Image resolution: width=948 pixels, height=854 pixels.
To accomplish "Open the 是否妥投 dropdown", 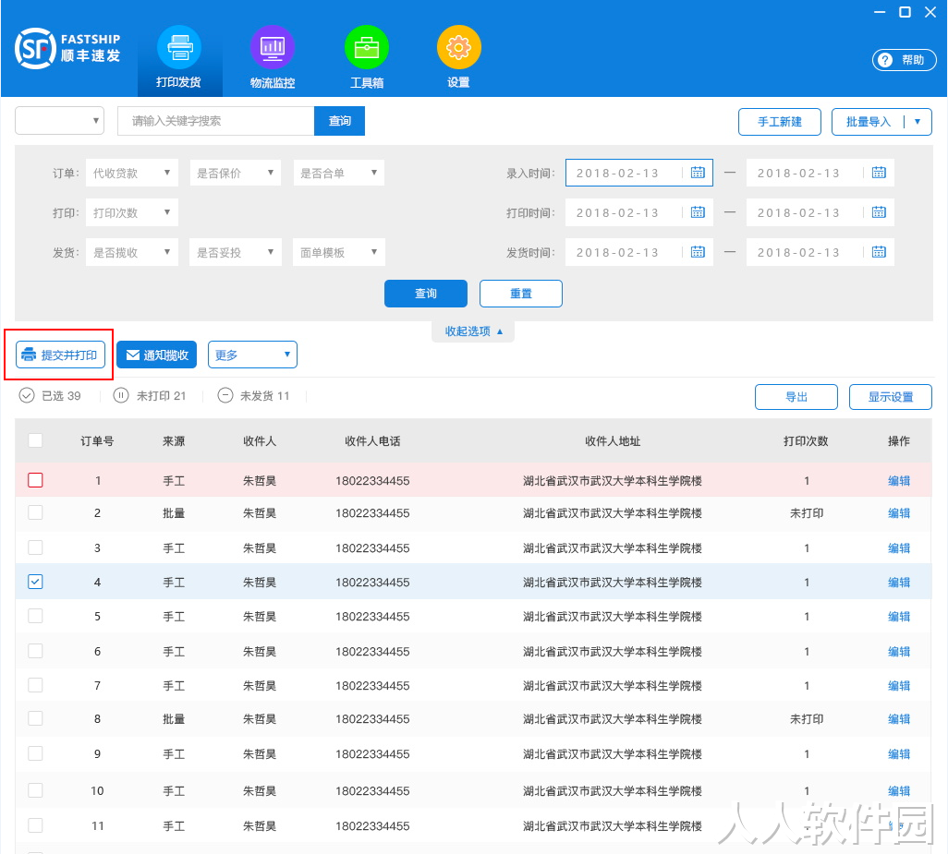I will (x=236, y=252).
